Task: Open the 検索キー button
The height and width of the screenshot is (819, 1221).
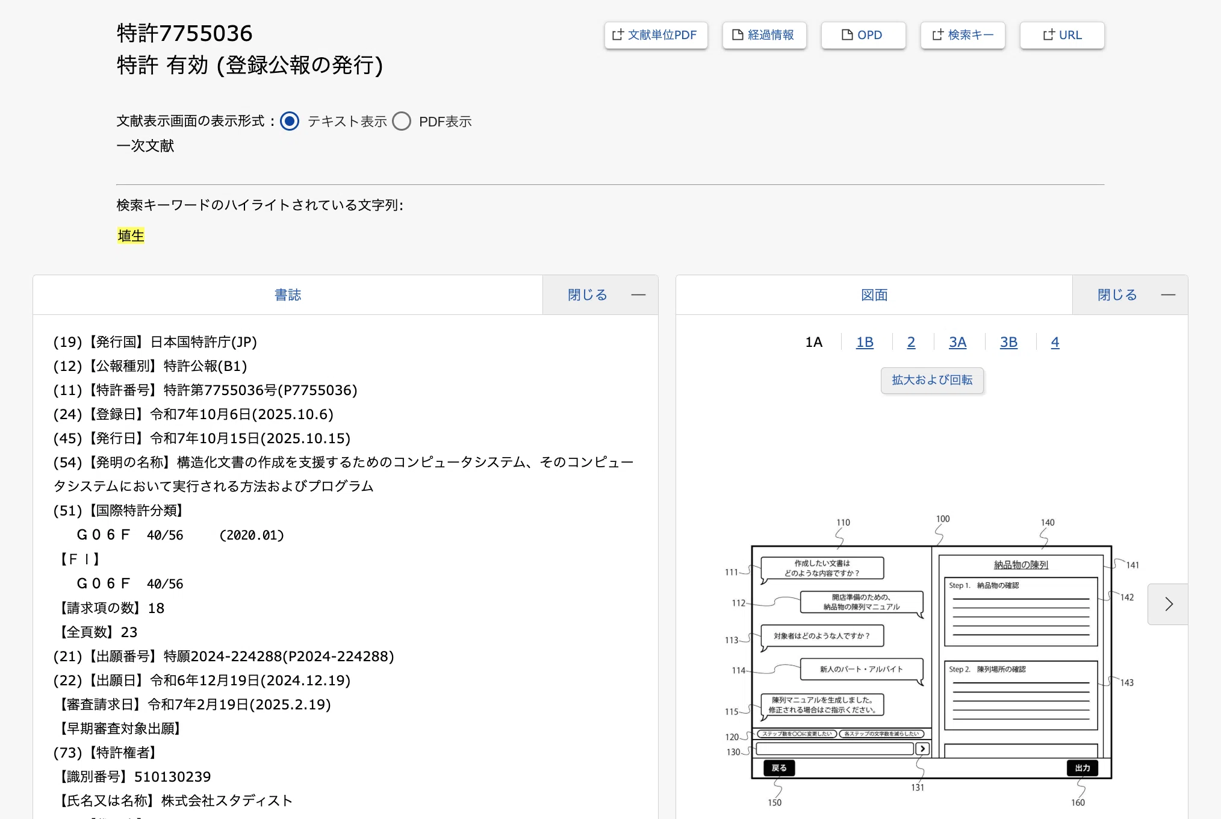Action: (x=962, y=36)
